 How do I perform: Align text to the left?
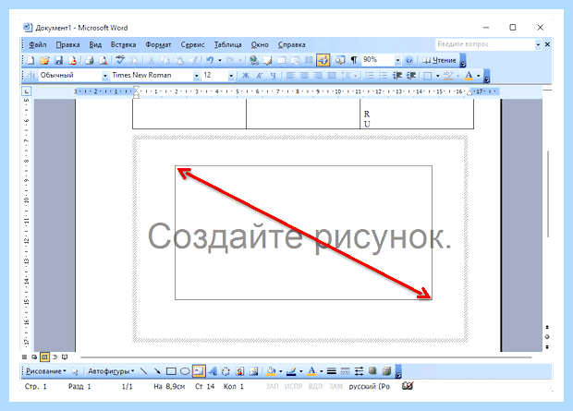click(290, 76)
